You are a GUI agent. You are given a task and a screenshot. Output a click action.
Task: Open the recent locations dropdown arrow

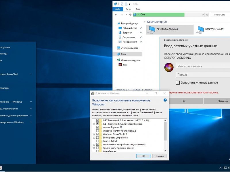pos(126,15)
